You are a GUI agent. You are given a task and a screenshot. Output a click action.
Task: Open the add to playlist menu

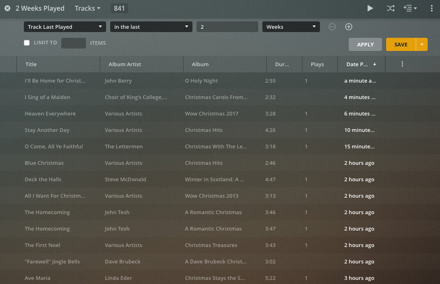[409, 8]
